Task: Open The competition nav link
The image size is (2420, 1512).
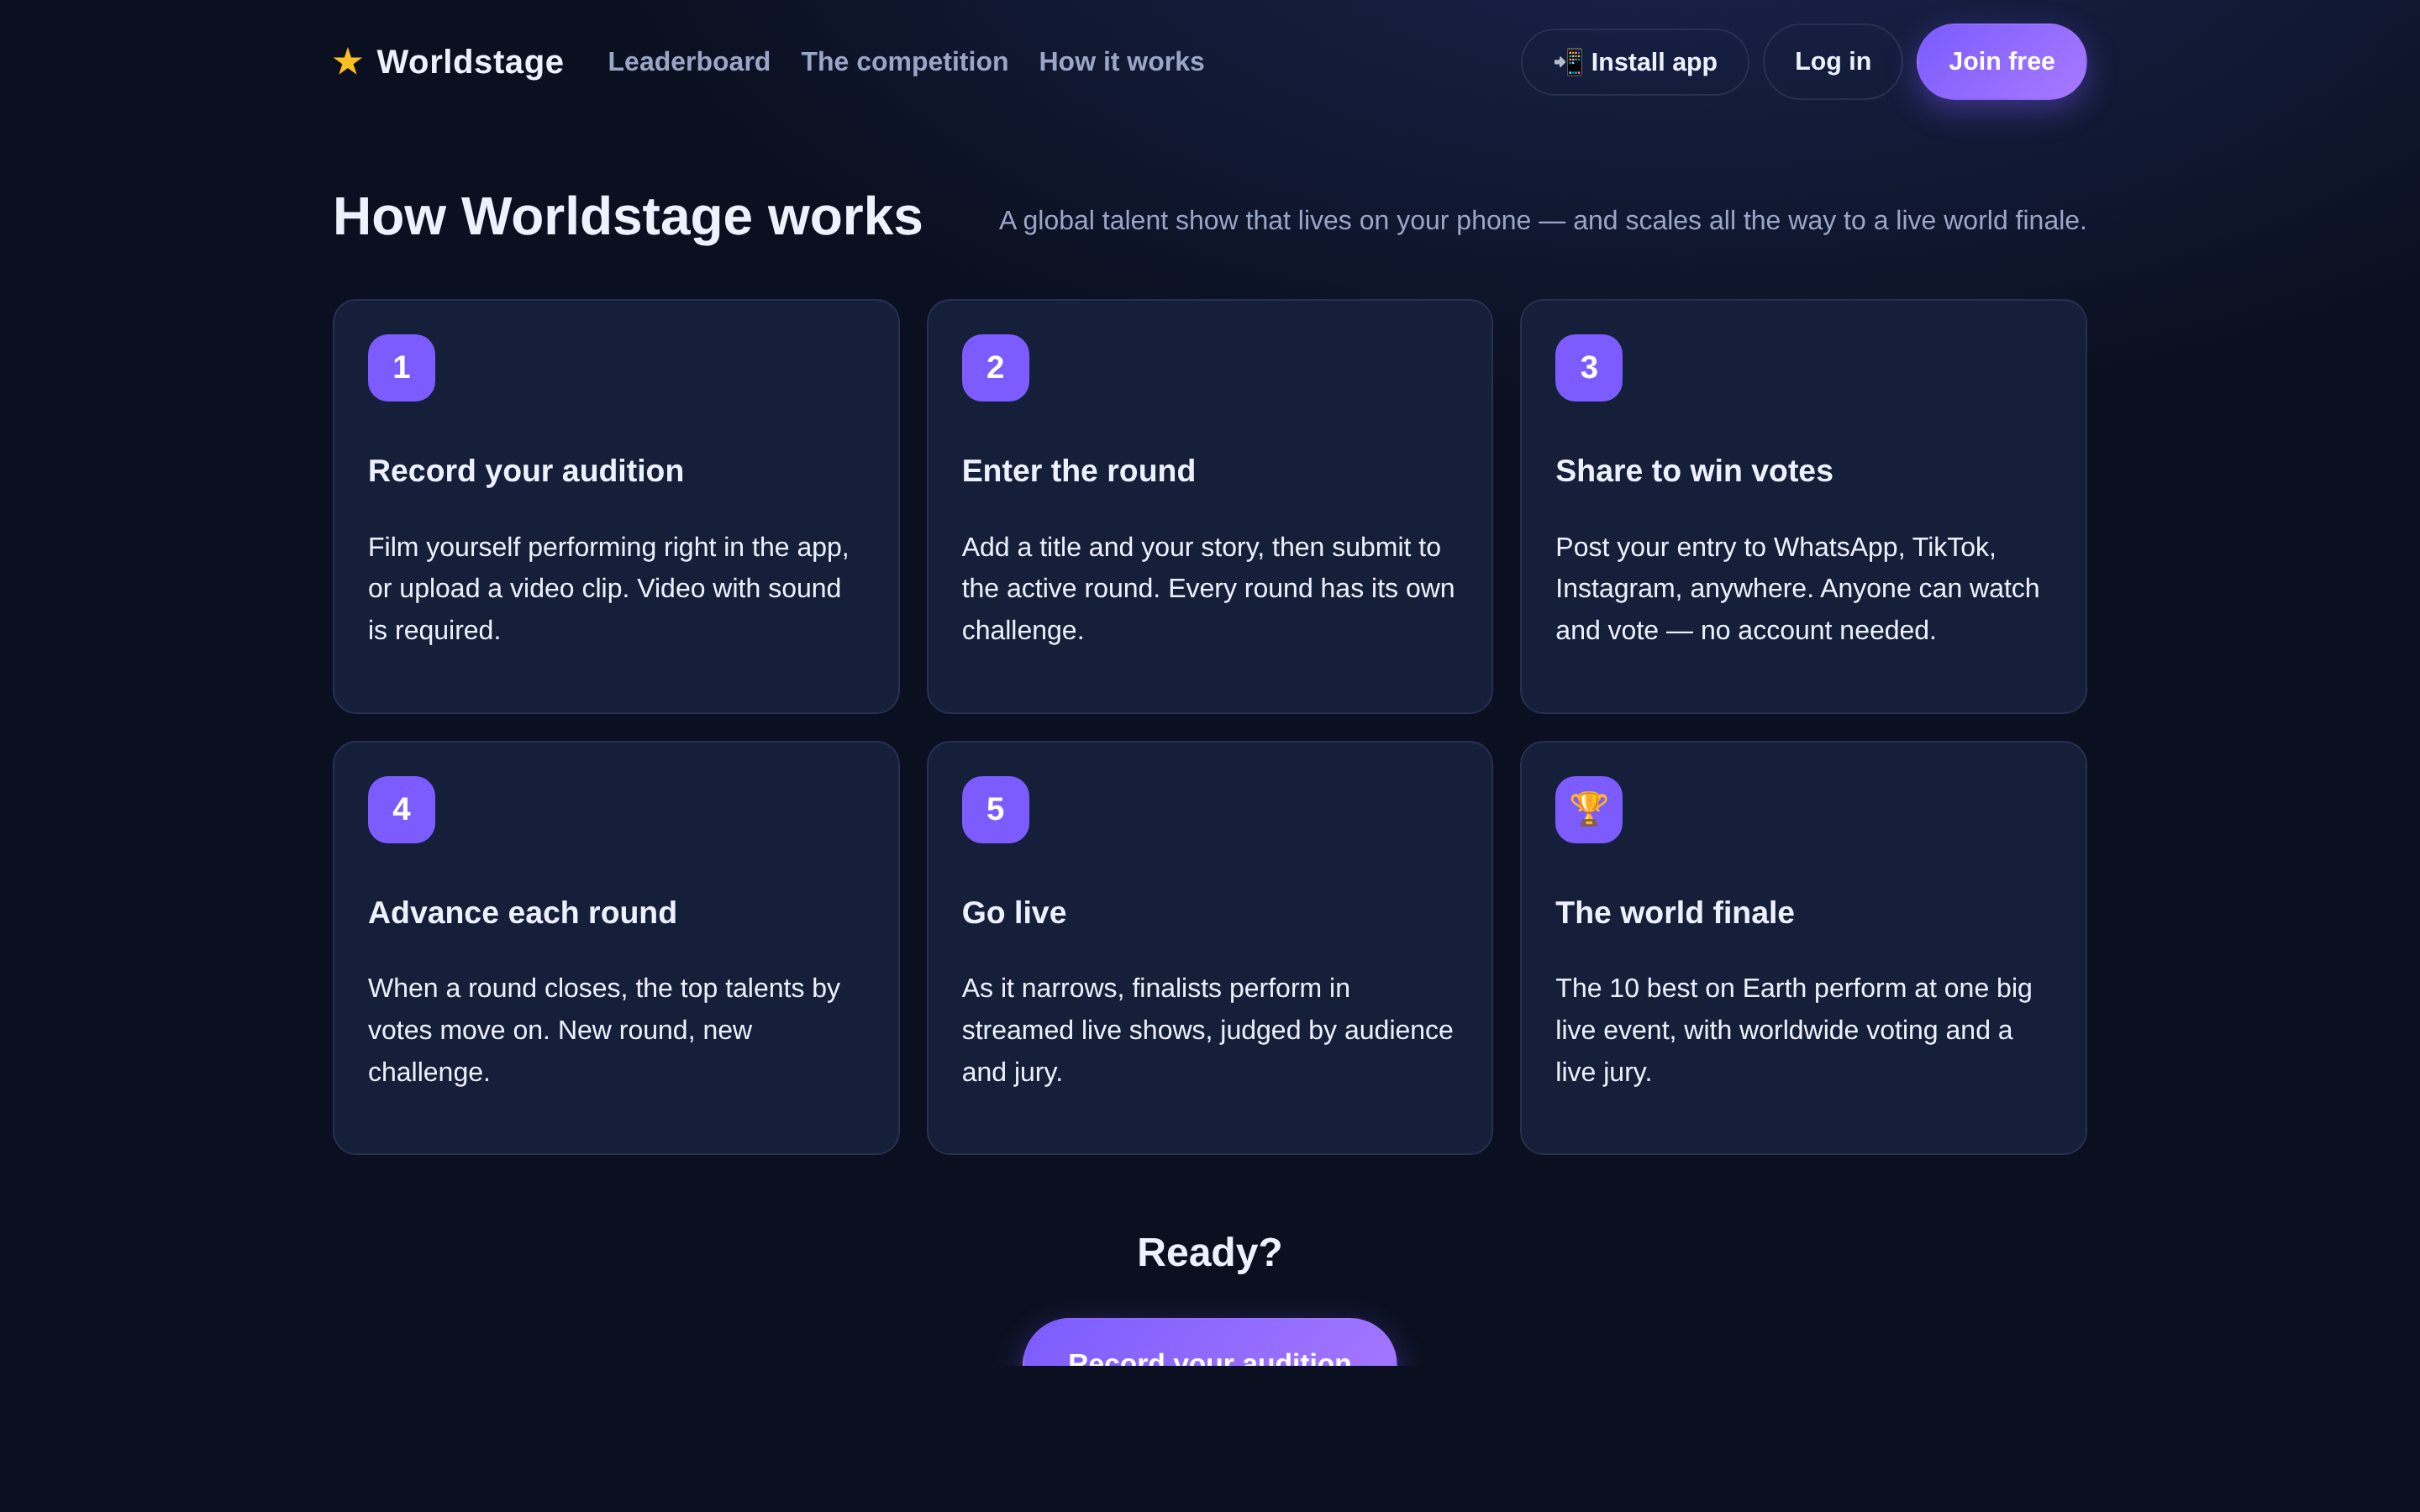Action: 904,62
